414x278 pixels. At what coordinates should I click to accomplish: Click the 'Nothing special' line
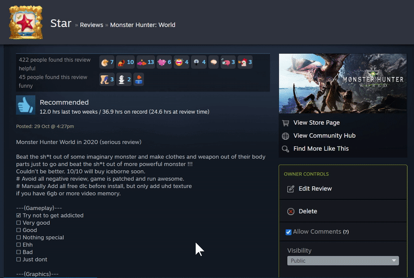pyautogui.click(x=40, y=237)
